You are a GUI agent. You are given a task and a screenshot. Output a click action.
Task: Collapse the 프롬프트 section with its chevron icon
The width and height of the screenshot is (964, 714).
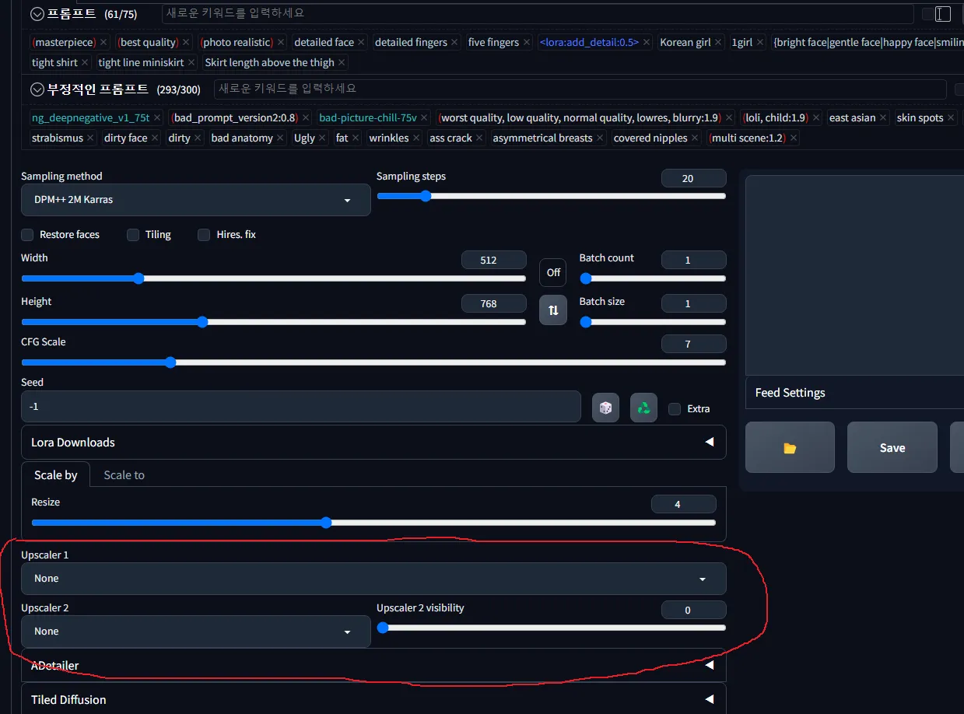(37, 13)
